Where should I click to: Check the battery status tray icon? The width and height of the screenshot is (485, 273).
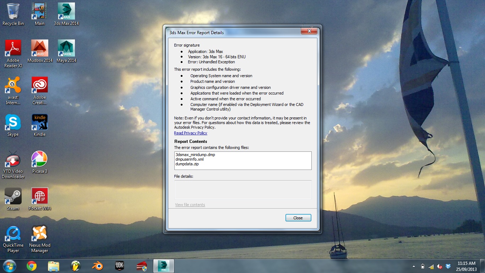point(423,266)
